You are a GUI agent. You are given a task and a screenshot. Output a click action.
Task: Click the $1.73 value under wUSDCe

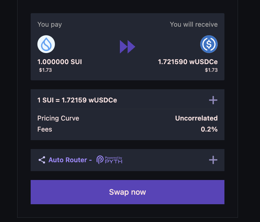click(211, 70)
